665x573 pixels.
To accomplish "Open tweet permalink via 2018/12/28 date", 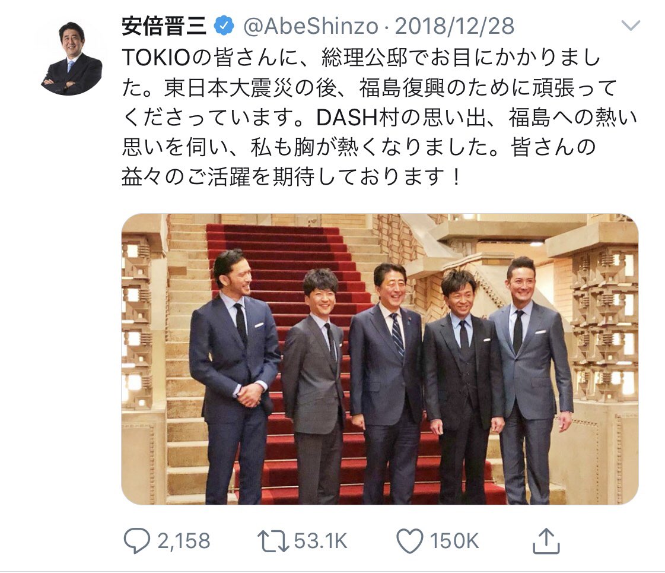I will click(x=454, y=26).
